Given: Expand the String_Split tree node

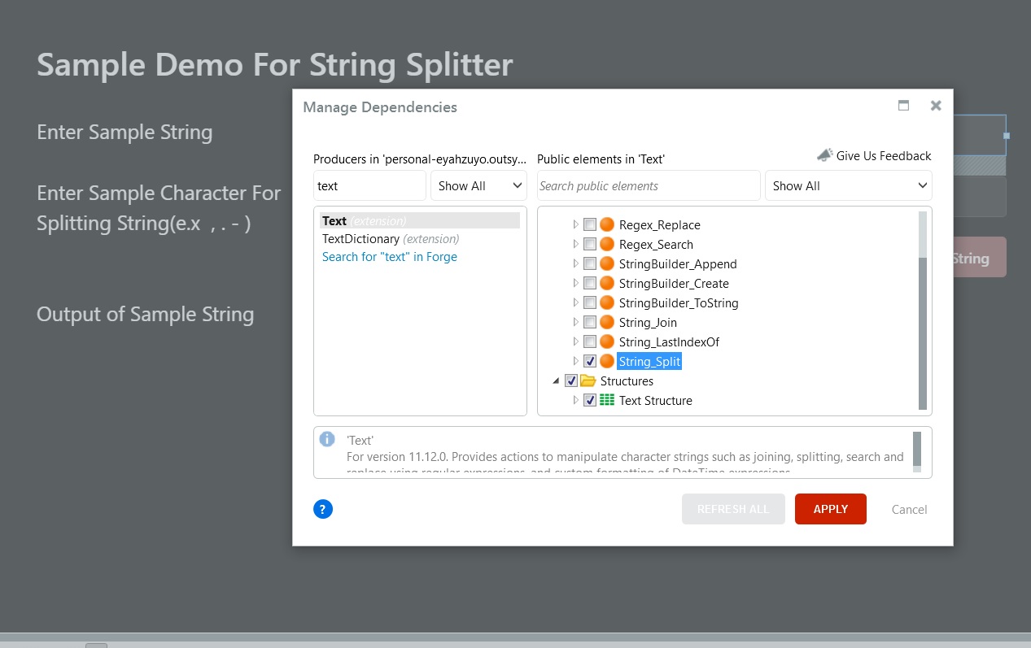Looking at the screenshot, I should point(575,361).
